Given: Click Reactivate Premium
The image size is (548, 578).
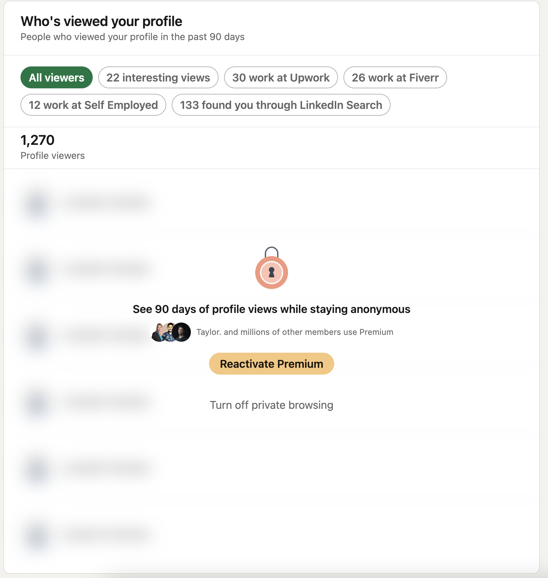Looking at the screenshot, I should pos(271,364).
